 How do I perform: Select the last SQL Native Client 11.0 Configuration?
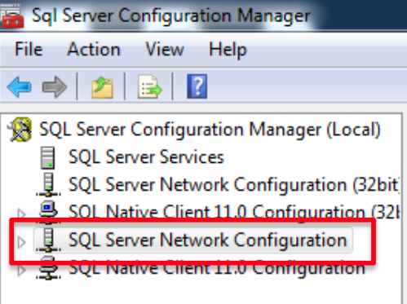[x=217, y=268]
